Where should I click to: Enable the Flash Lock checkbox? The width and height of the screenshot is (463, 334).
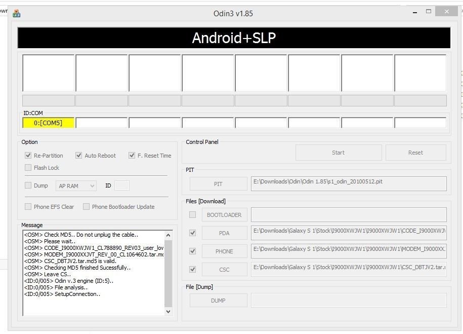point(28,168)
